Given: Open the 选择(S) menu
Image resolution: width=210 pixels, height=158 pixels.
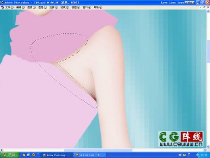Looking at the screenshot, I should [54, 7].
